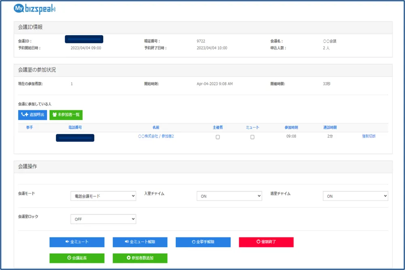Click the red 強制終了 button
The height and width of the screenshot is (270, 405).
266,242
